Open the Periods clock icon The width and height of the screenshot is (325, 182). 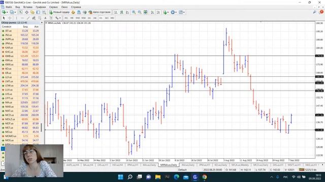[173, 12]
